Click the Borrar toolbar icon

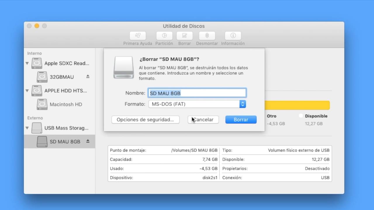[x=185, y=36]
